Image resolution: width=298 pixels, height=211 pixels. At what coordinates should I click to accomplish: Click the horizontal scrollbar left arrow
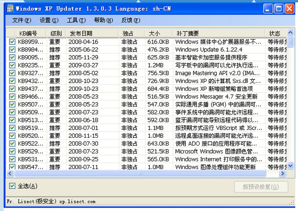(10, 173)
